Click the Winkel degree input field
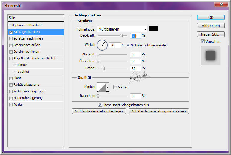231x155 pixels. [115, 45]
